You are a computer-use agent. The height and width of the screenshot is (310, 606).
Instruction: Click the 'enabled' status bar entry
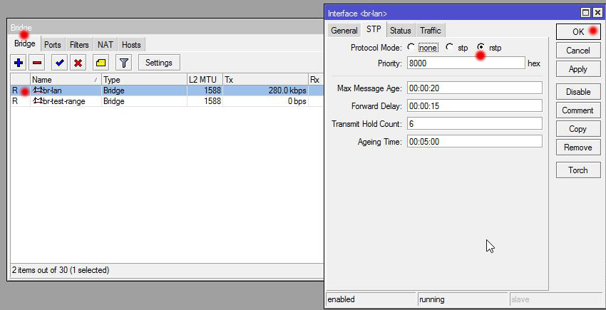(371, 299)
